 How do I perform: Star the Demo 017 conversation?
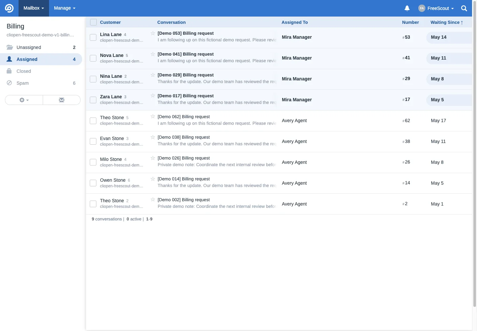(153, 95)
